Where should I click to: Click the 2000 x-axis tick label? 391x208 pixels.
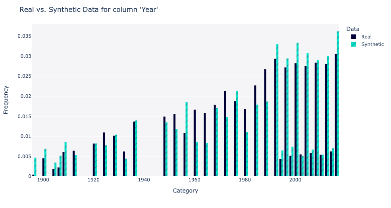tap(295, 180)
